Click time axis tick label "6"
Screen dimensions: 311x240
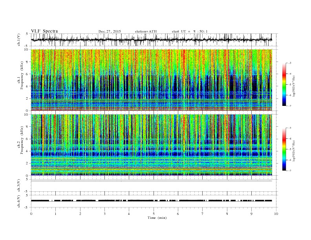tap(178, 214)
